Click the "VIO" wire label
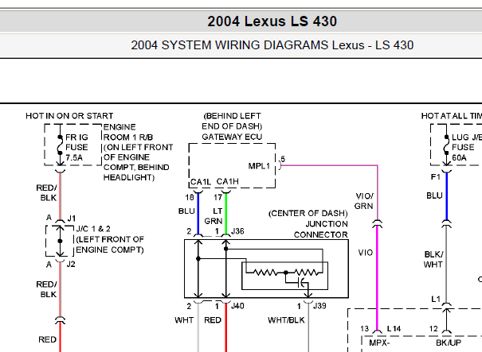 click(x=366, y=253)
